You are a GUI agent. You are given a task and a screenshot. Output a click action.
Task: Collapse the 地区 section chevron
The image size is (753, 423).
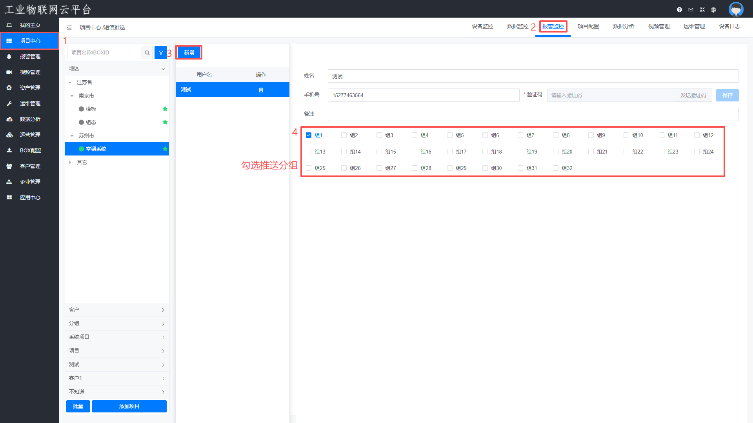163,69
